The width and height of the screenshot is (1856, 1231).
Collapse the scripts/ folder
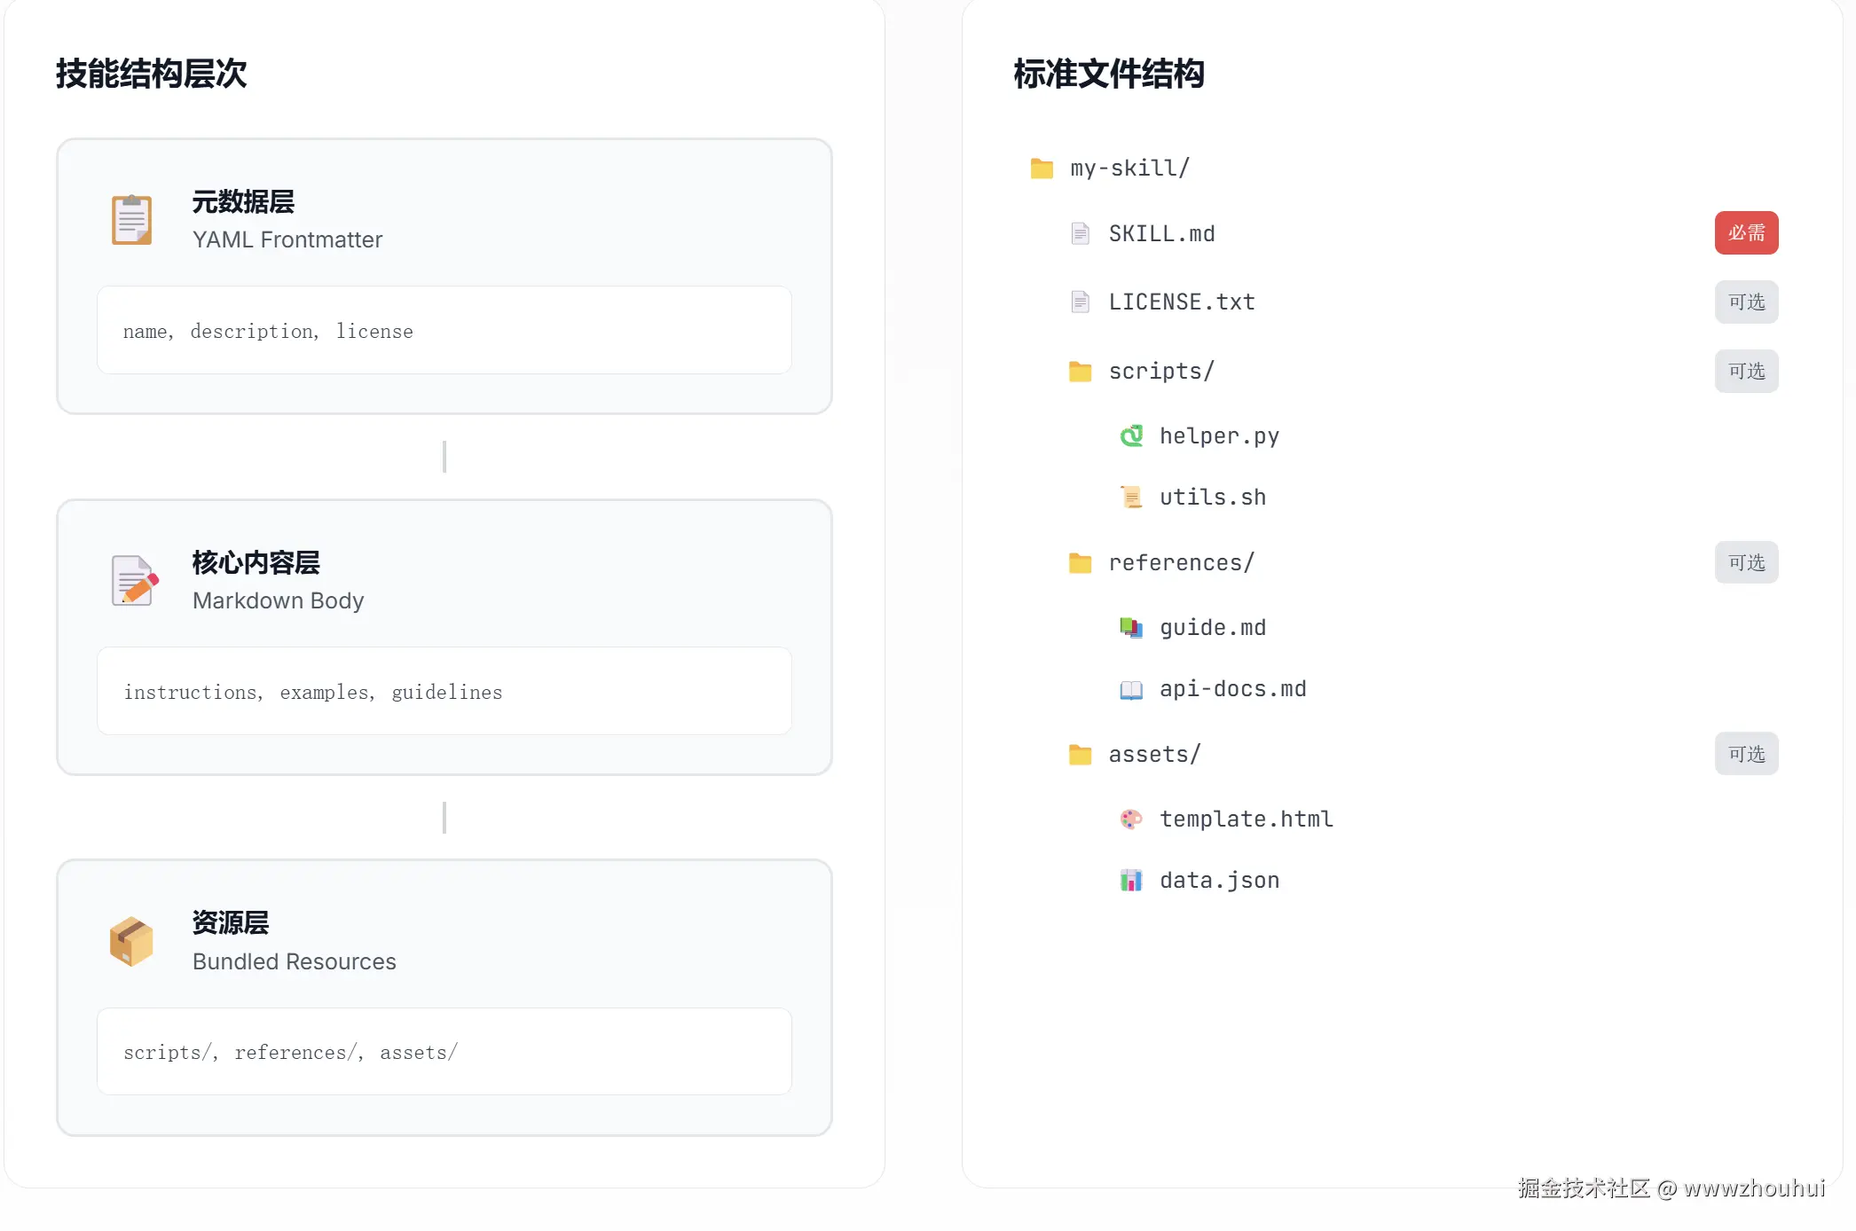point(1160,372)
